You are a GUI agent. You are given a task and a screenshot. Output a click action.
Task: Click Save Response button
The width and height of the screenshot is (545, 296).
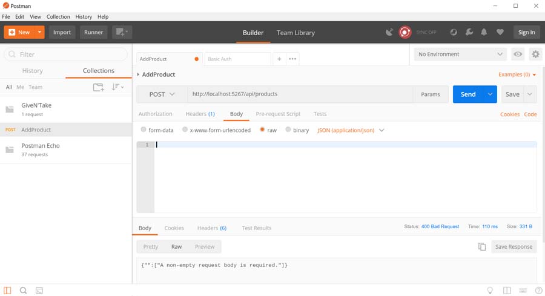(x=514, y=247)
